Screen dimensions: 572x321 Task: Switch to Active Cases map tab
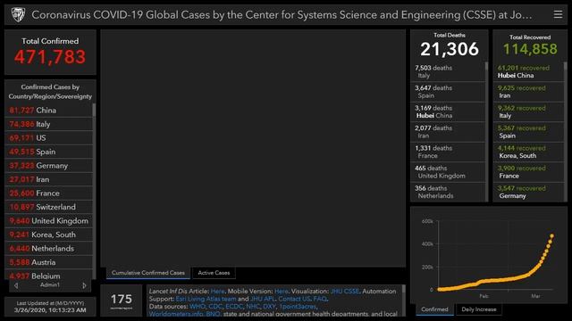tap(214, 273)
